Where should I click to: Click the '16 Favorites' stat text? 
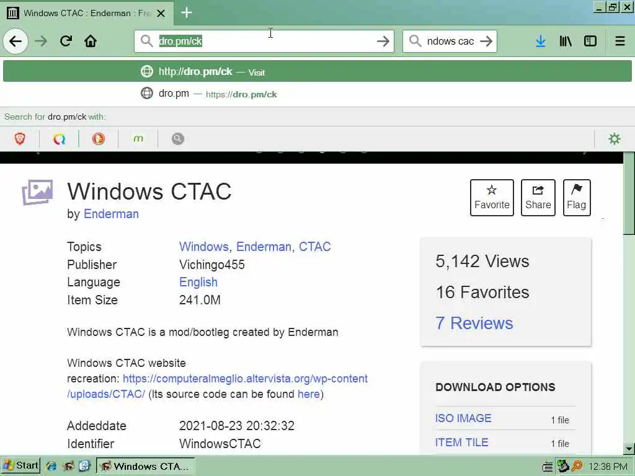(482, 292)
